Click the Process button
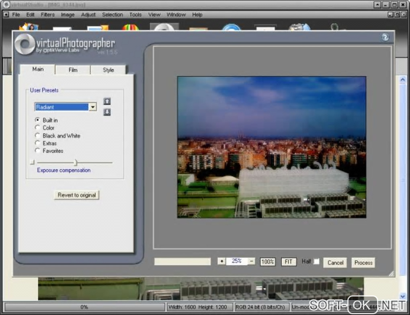This screenshot has height=315, width=410. tap(363, 262)
